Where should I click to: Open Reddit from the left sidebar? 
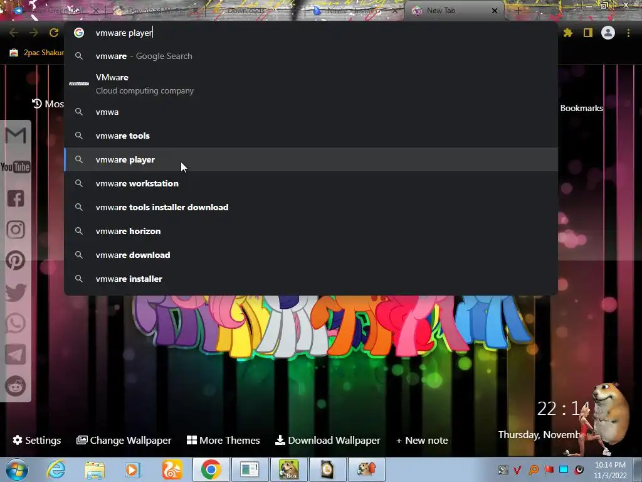16,386
